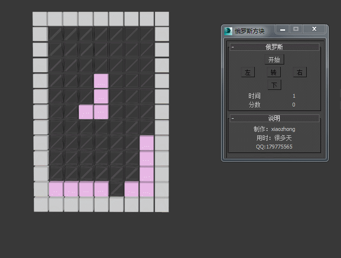Viewport: 341px width, 258px height.
Task: Rotate the piece using 转 button
Action: coord(274,72)
